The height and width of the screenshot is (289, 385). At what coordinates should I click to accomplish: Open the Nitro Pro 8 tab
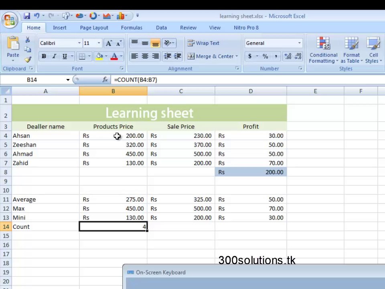click(x=246, y=28)
